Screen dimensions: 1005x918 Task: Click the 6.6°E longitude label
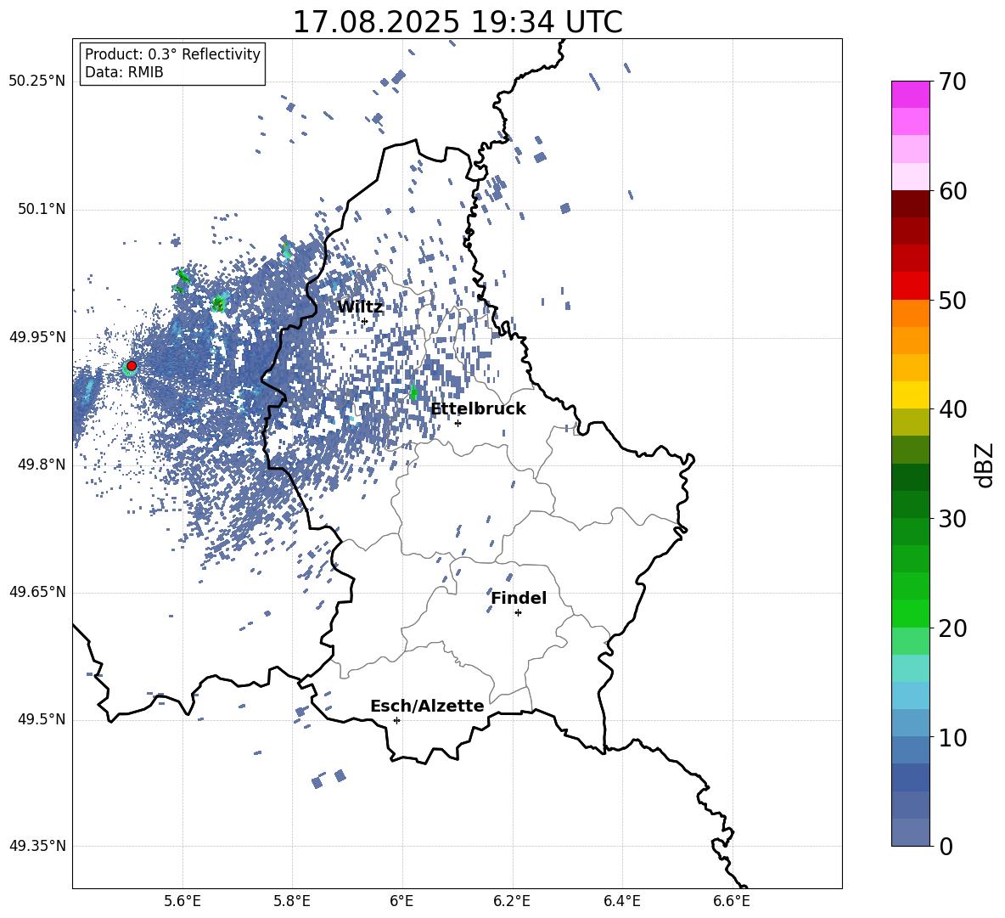coord(732,902)
